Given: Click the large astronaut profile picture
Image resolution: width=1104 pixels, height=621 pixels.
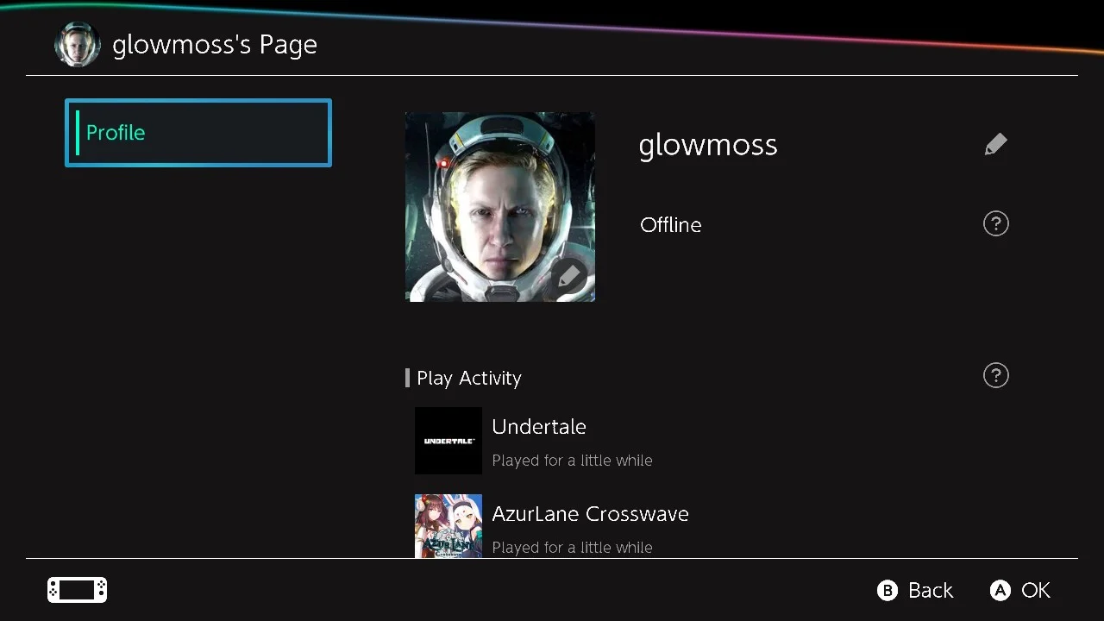Looking at the screenshot, I should [x=500, y=207].
